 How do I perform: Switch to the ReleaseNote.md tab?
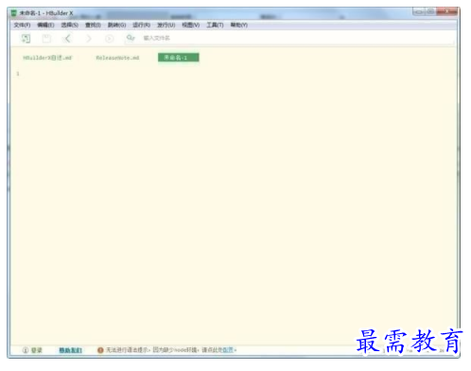click(117, 58)
